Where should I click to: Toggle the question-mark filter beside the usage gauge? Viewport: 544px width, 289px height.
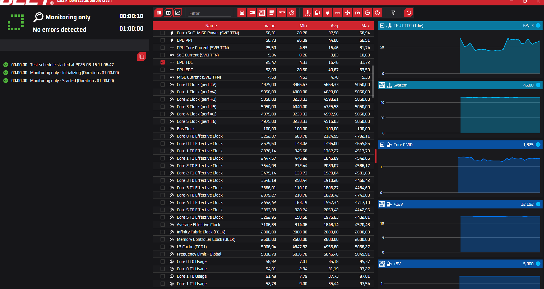[x=377, y=13]
